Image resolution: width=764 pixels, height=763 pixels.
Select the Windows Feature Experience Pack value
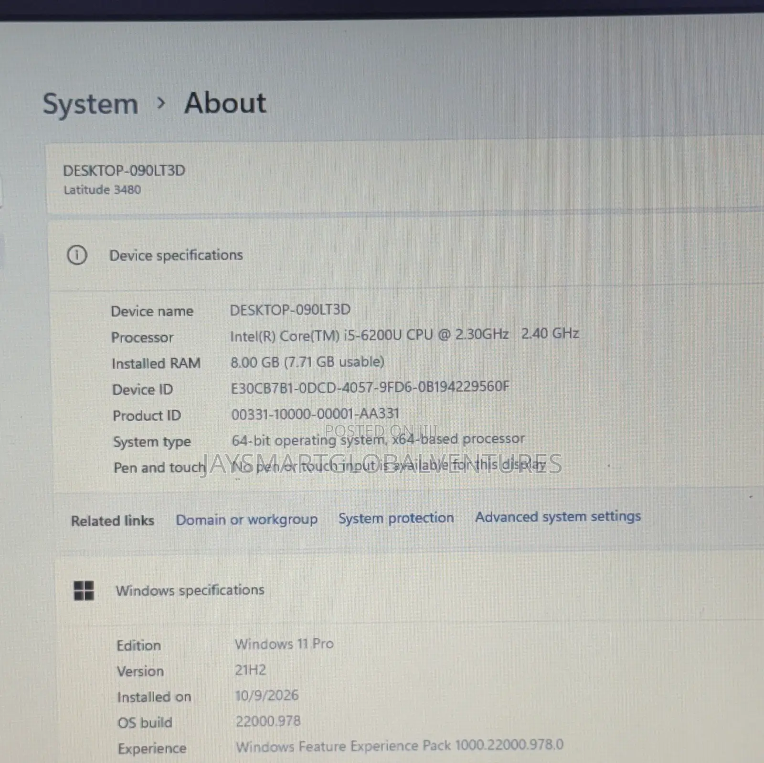coord(400,746)
